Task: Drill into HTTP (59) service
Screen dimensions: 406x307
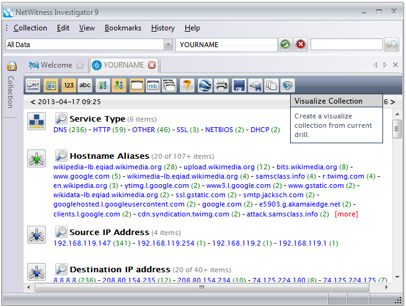Action: [109, 130]
